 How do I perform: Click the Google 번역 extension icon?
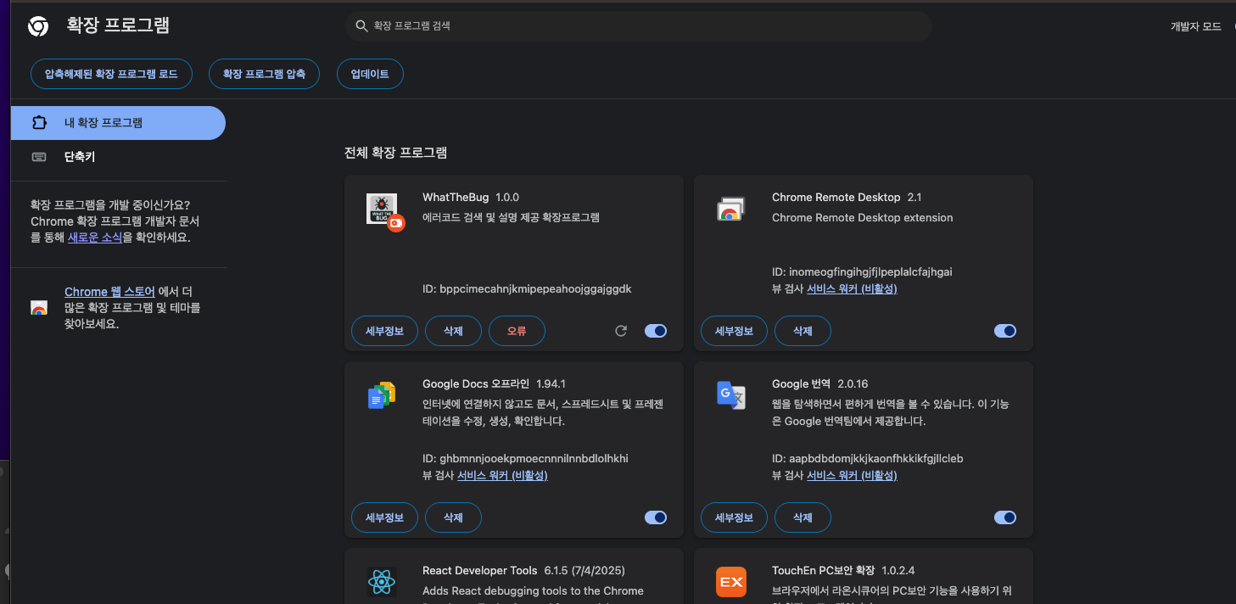pyautogui.click(x=731, y=396)
